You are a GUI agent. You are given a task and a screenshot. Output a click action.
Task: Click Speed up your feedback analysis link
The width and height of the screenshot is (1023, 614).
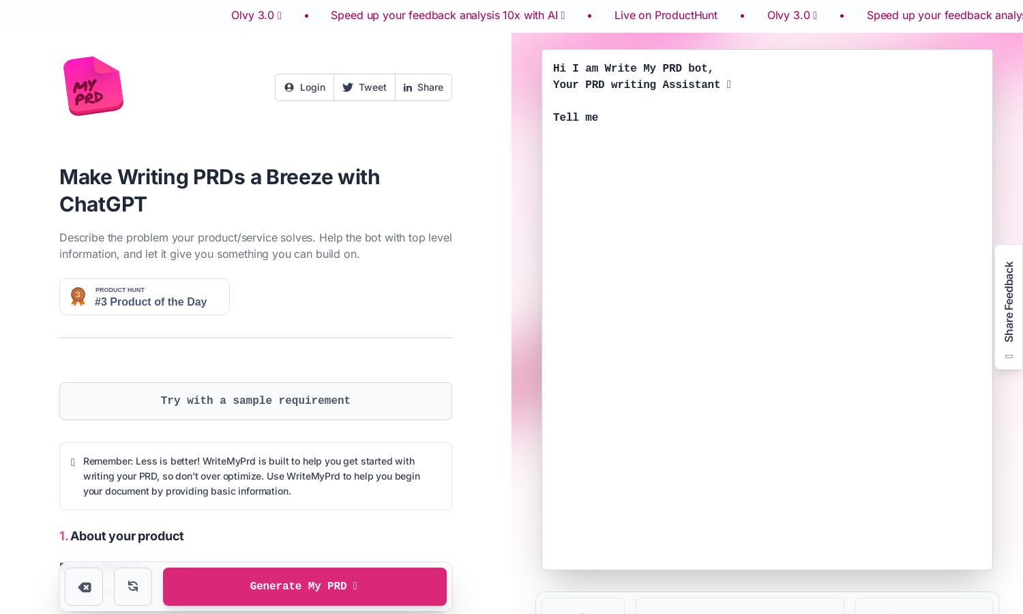point(448,15)
